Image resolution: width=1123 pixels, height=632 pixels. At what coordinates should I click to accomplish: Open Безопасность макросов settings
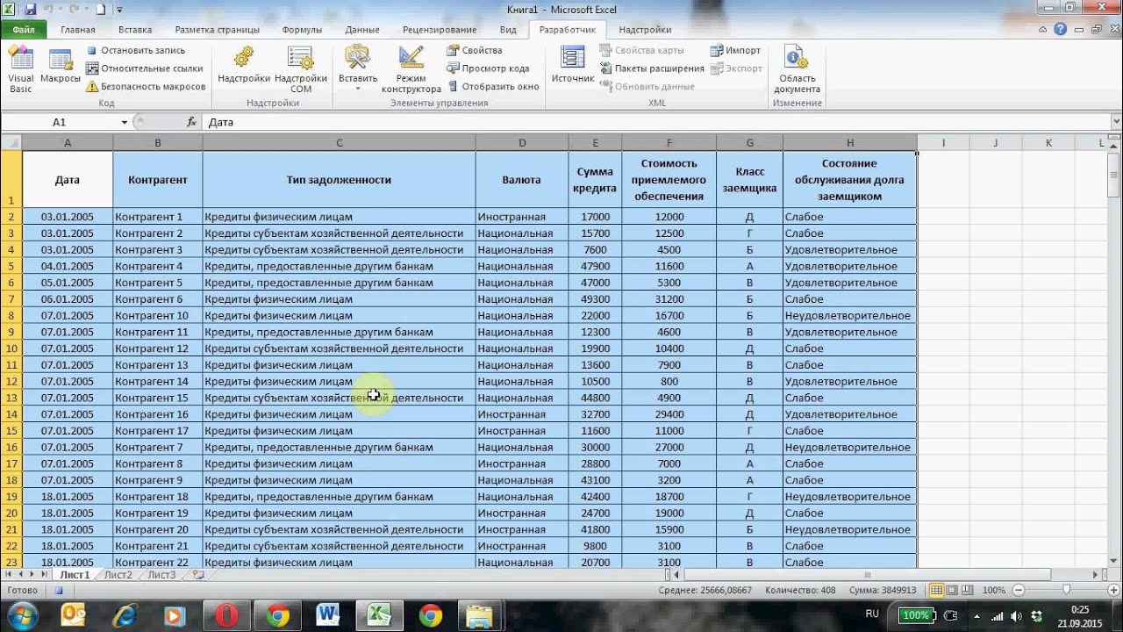(146, 86)
